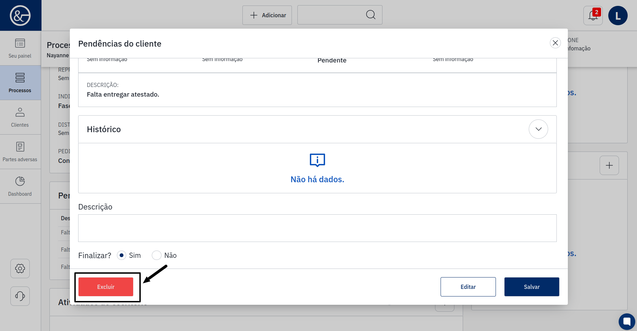Click the 'Histórico' heading text
Viewport: 637px width, 331px height.
tap(104, 129)
